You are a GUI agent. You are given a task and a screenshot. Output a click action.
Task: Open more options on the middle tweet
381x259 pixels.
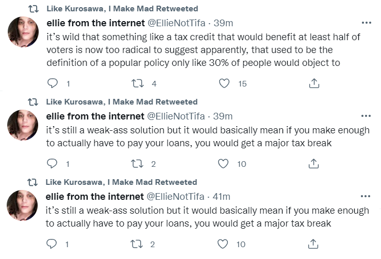(x=366, y=116)
